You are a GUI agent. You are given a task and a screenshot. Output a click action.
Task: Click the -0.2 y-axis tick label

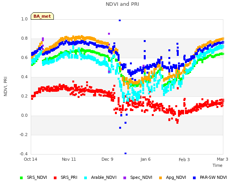[x=23, y=135]
